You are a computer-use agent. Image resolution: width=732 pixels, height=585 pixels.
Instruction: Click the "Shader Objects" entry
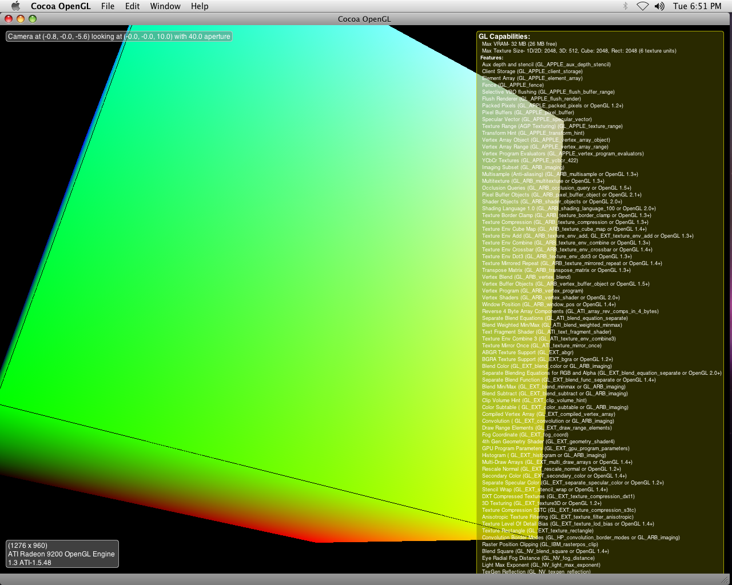552,202
